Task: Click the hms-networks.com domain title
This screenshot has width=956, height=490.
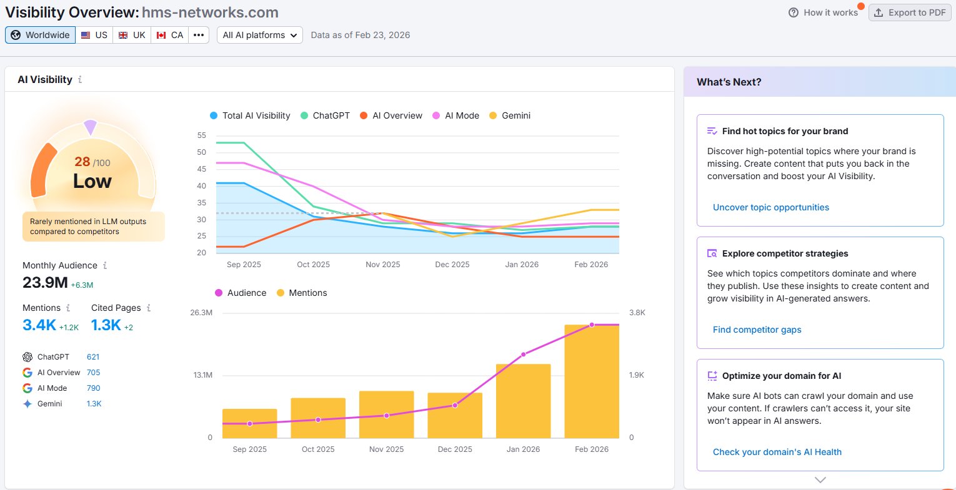Action: click(x=210, y=12)
